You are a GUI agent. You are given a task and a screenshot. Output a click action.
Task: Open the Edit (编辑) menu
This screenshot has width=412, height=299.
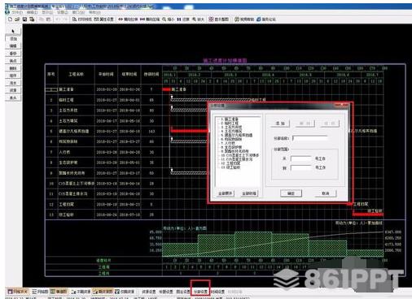point(32,12)
